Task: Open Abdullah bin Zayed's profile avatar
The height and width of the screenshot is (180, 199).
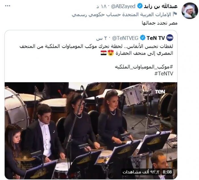Action: click(190, 11)
